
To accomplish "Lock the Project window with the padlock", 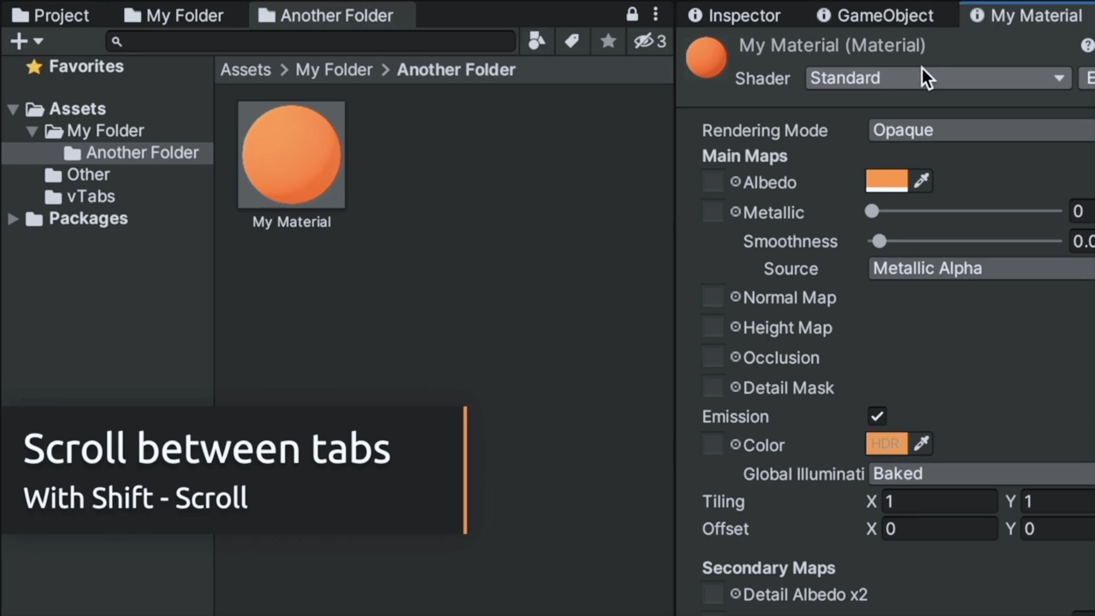I will pos(632,14).
